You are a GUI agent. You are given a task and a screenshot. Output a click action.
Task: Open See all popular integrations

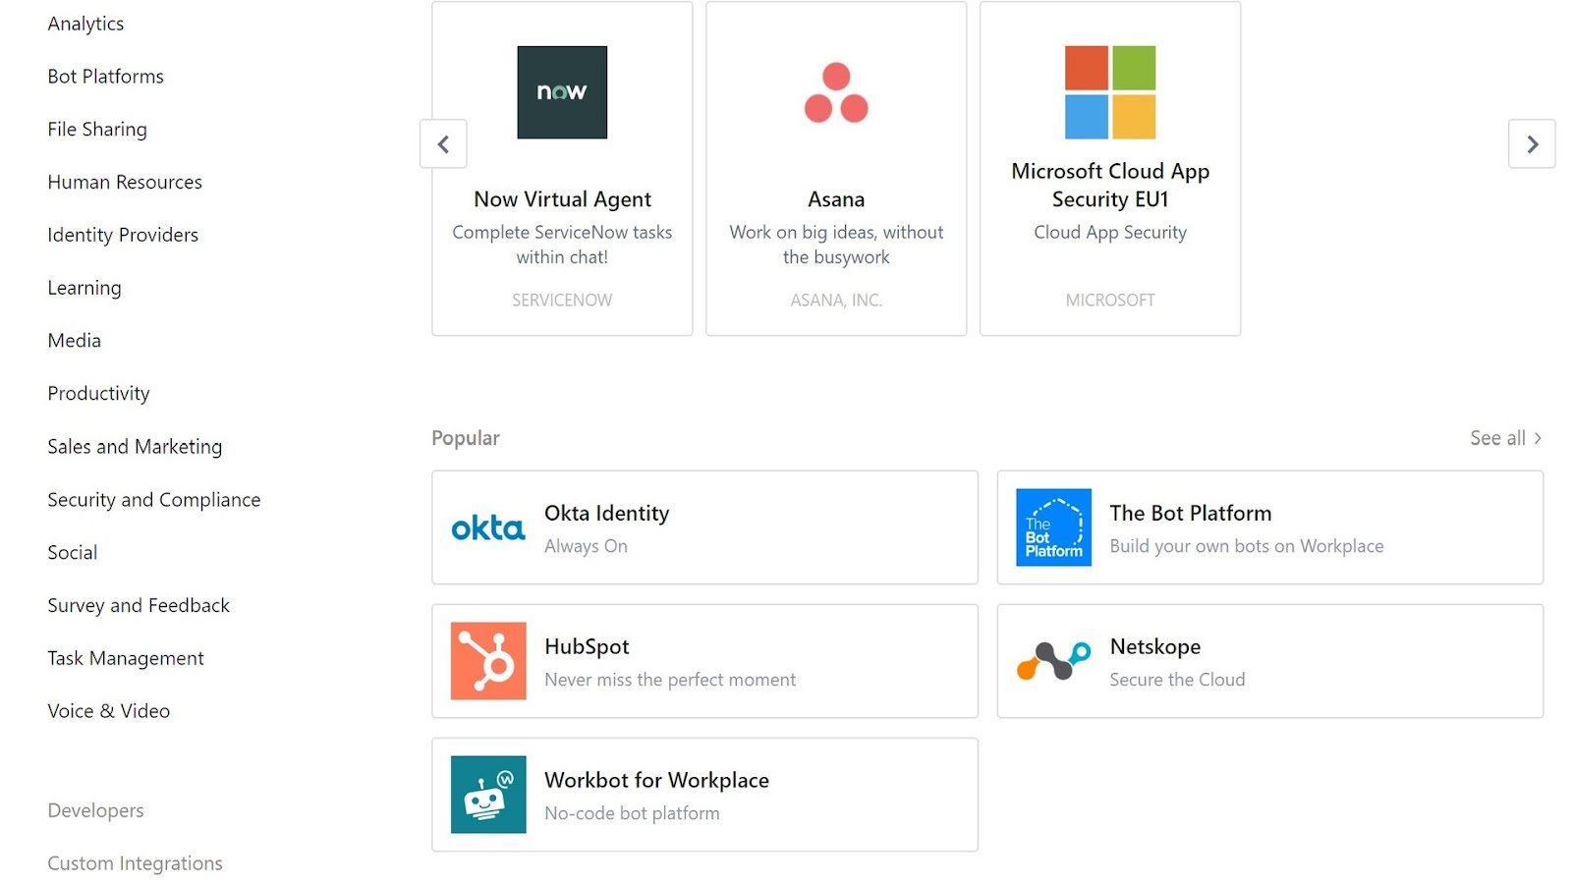coord(1505,438)
